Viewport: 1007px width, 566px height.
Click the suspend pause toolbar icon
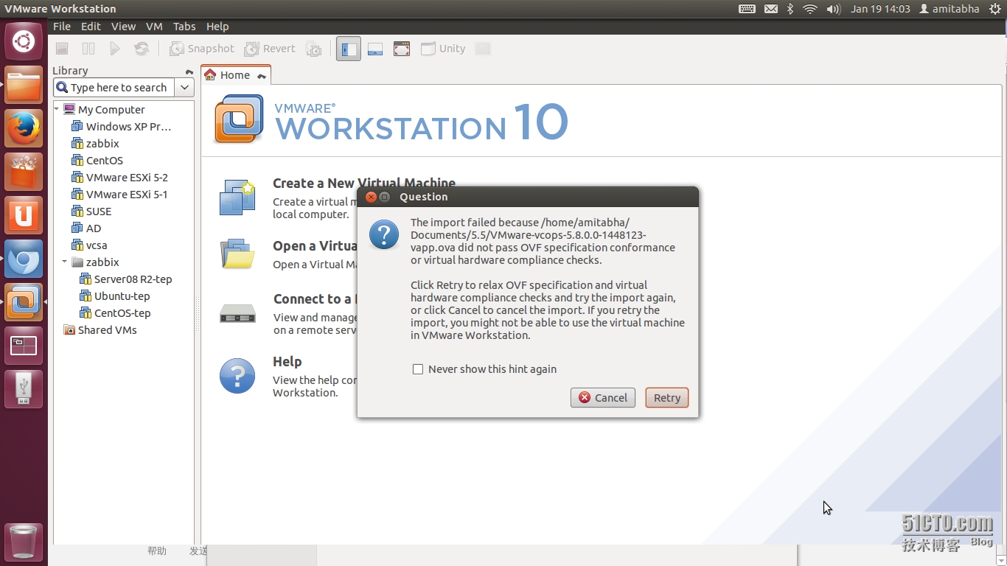click(88, 49)
